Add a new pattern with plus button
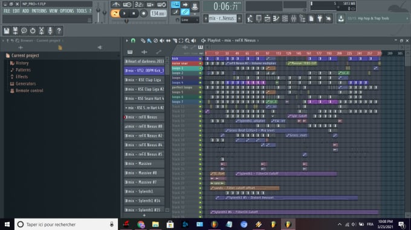This screenshot has width=411, height=230. 239,18
